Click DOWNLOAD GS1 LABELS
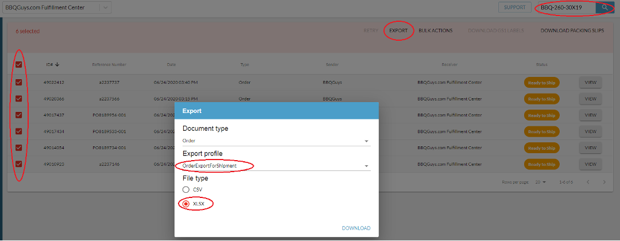Image resolution: width=620 pixels, height=241 pixels. 496,31
